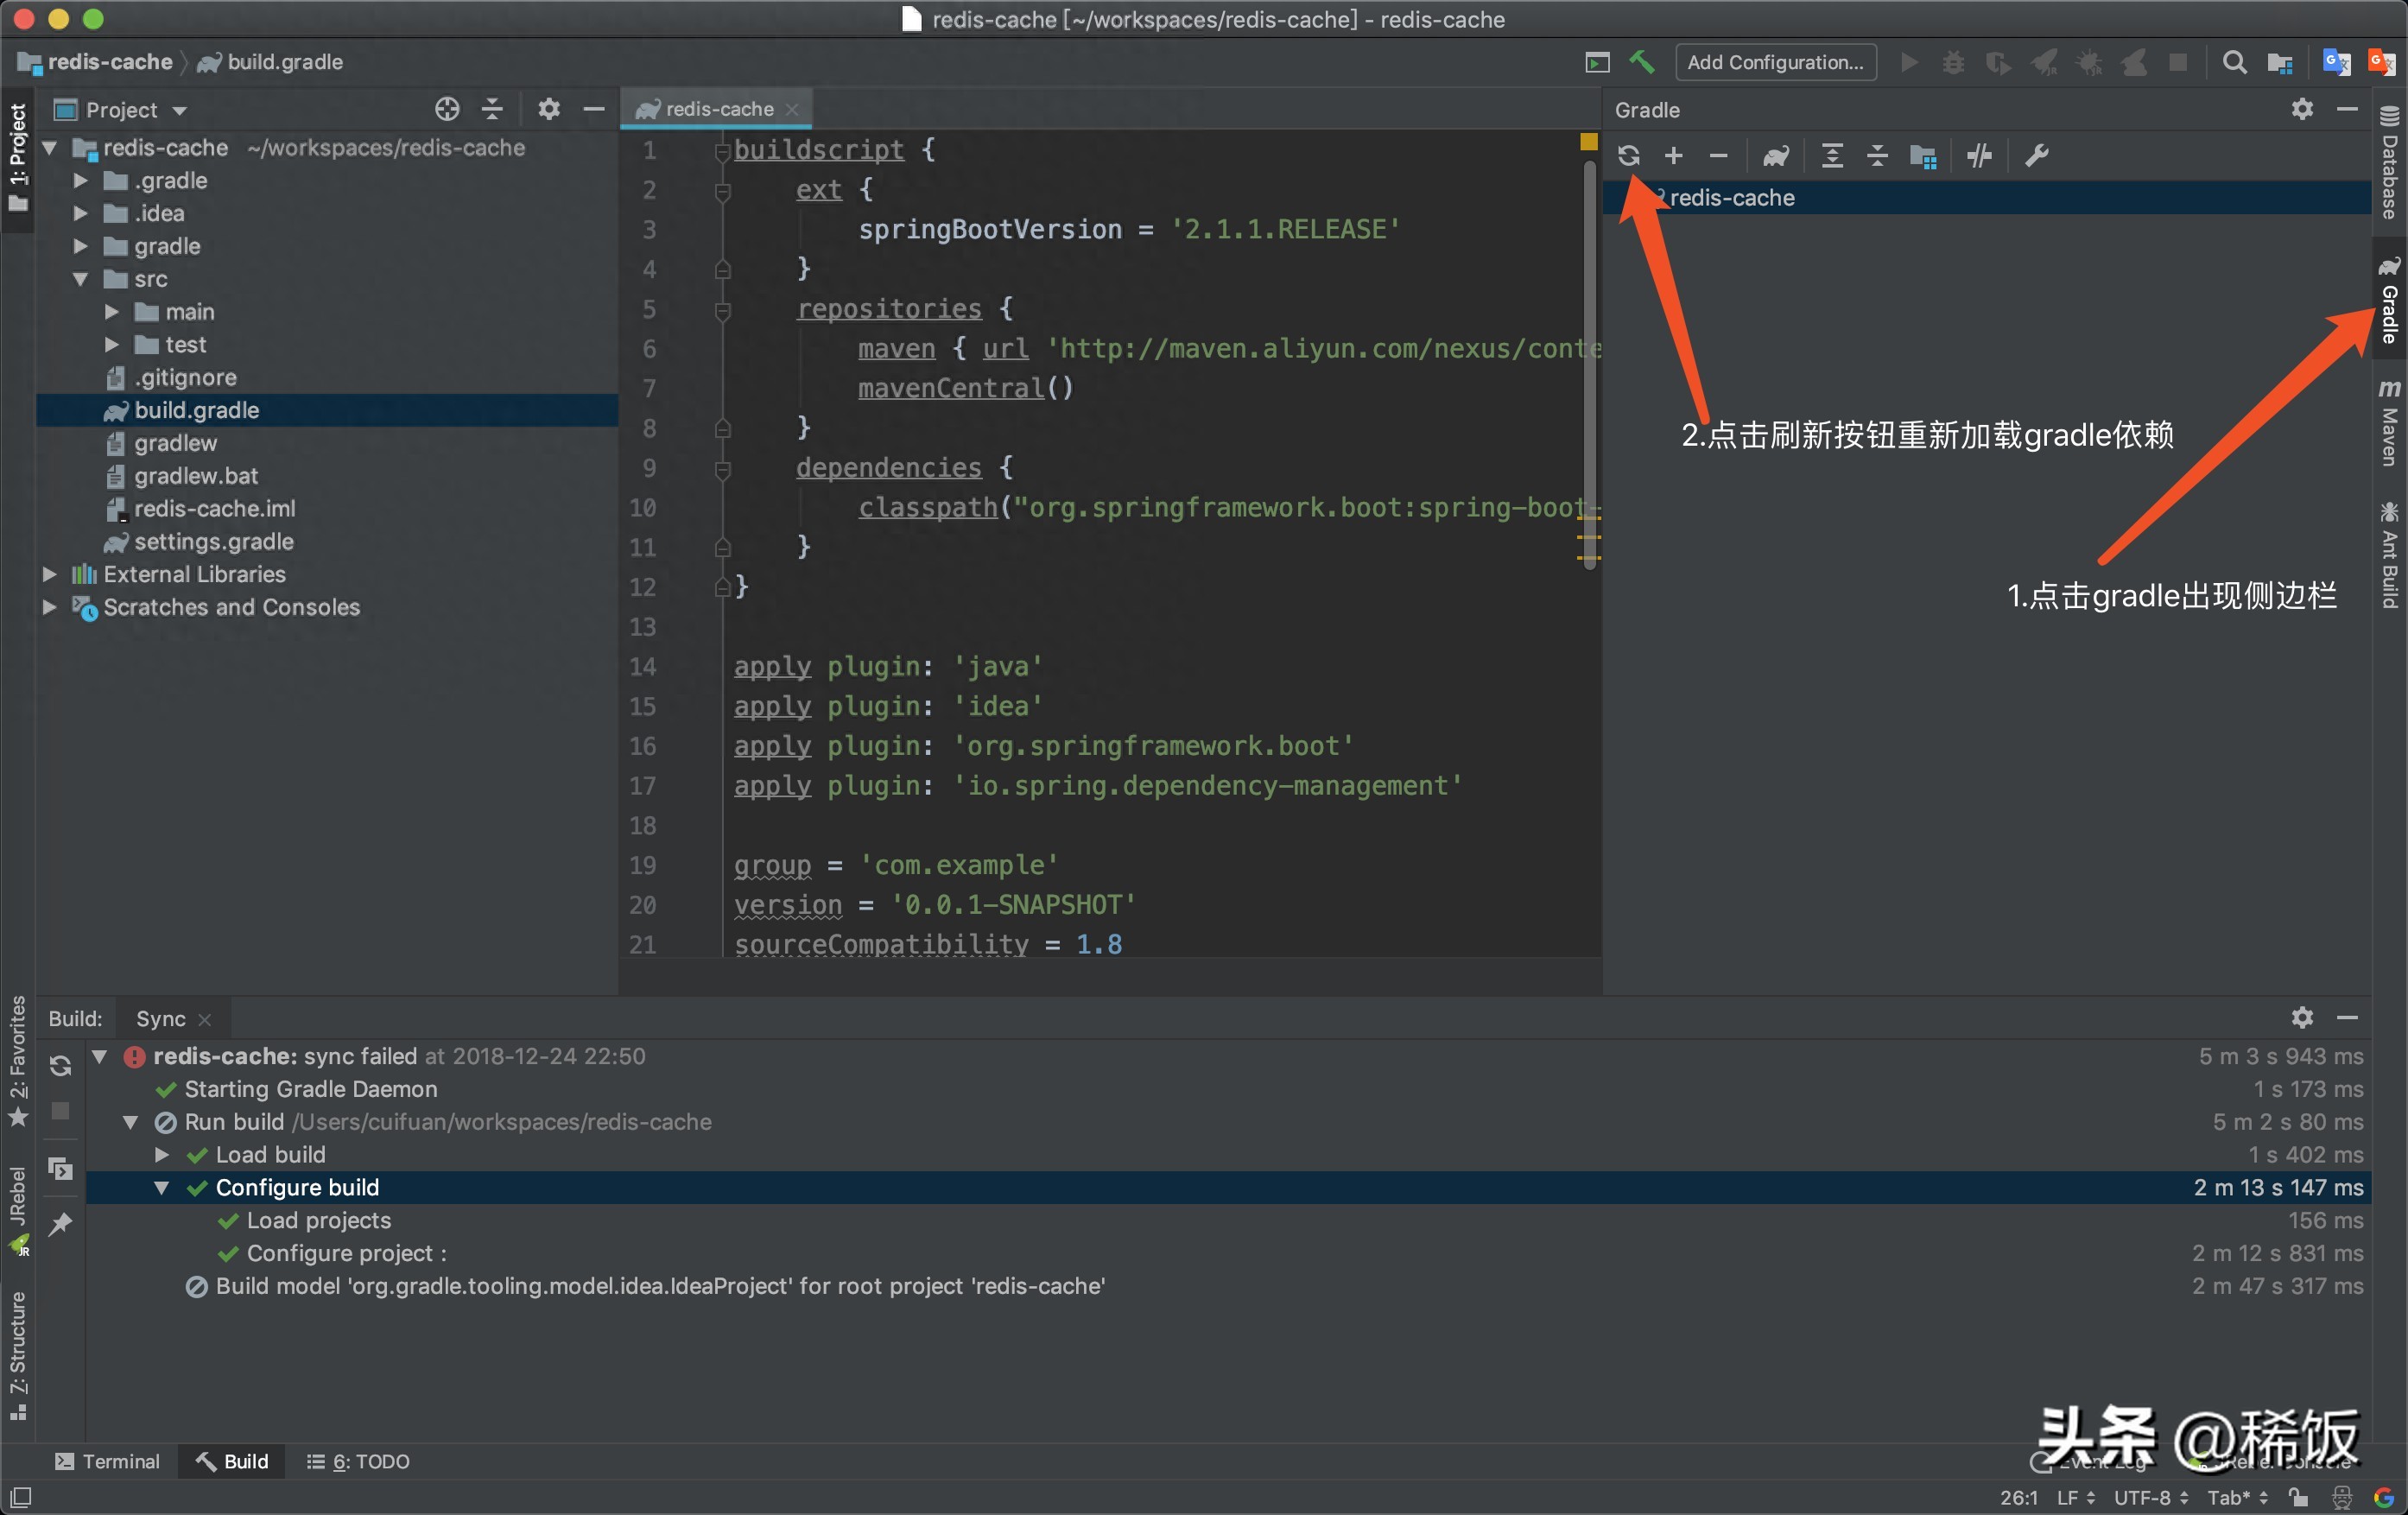Image resolution: width=2408 pixels, height=1515 pixels.
Task: Click the editor vertical scrollbar
Action: tap(1589, 365)
